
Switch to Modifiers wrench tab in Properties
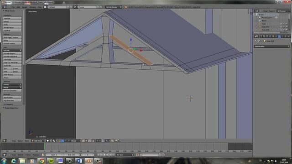tap(279, 36)
